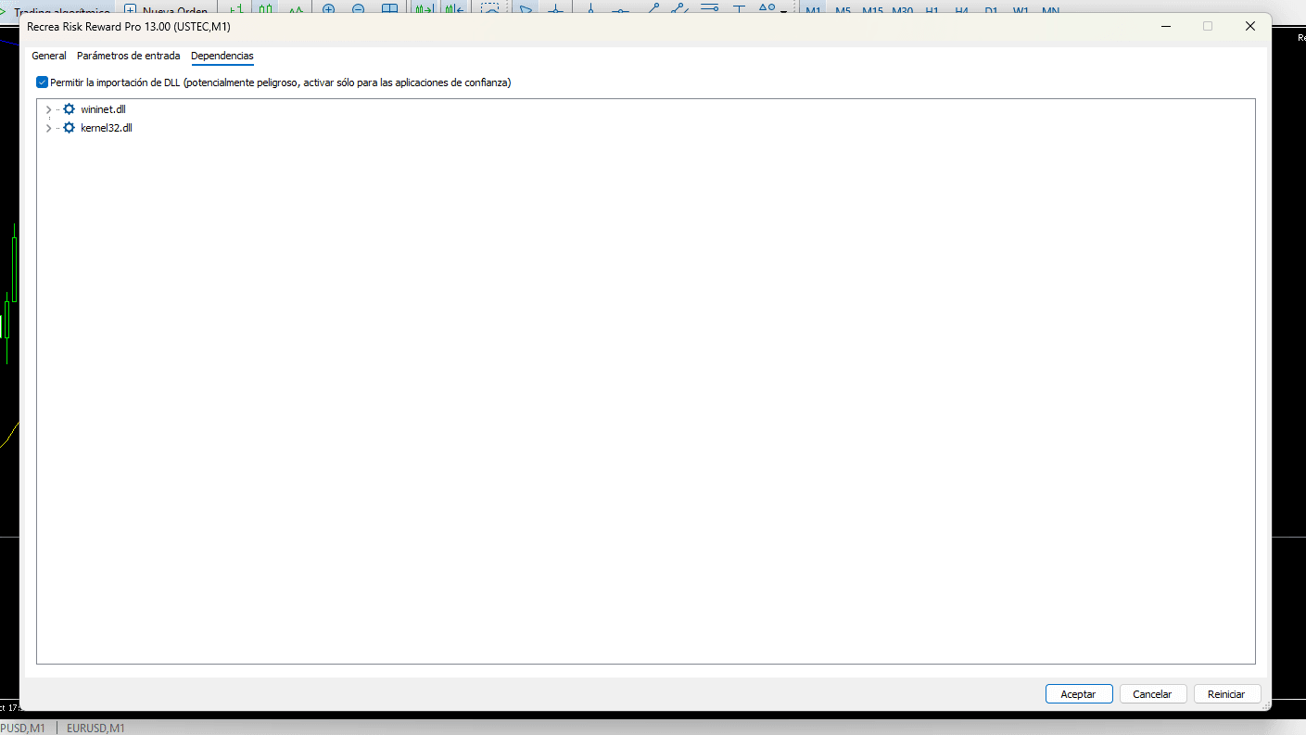Open the Parámetros de entrada tab

point(129,56)
